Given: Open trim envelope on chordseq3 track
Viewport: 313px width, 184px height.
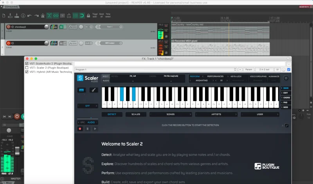Looking at the screenshot, I should tap(73, 27).
